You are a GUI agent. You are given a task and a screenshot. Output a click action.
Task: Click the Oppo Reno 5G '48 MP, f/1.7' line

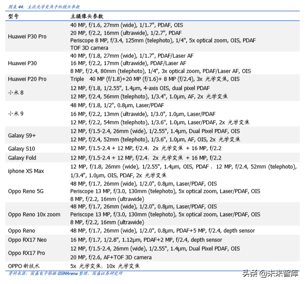point(144,184)
